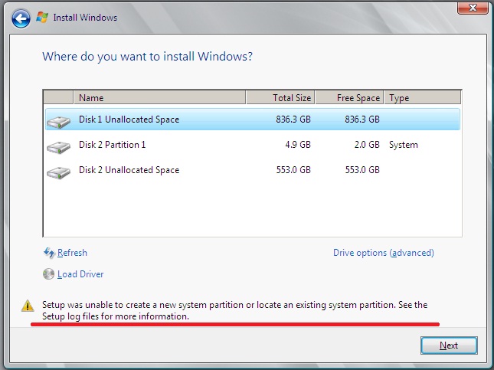The width and height of the screenshot is (494, 370).
Task: Click the Disk 2 Unallocated Space drive icon
Action: (x=59, y=172)
